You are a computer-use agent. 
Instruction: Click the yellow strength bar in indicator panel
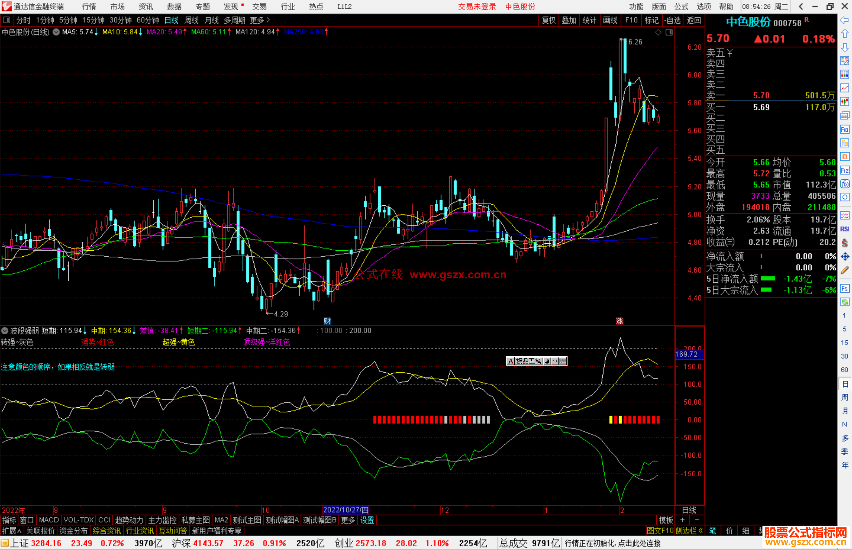click(611, 420)
